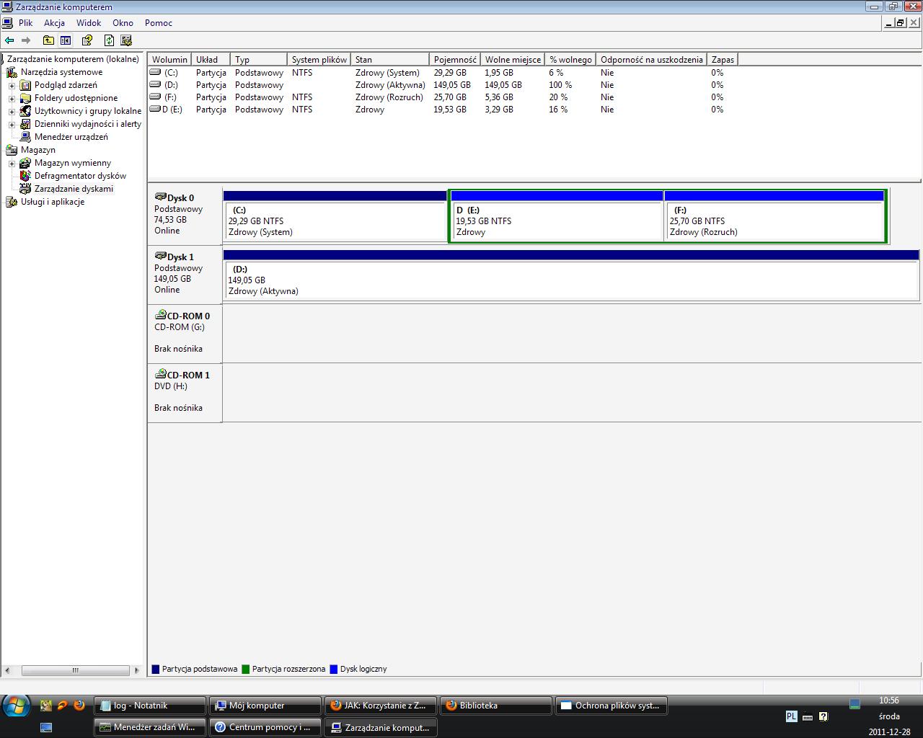Screen dimensions: 923x738
Task: Open the Widok menu
Action: pyautogui.click(x=89, y=23)
